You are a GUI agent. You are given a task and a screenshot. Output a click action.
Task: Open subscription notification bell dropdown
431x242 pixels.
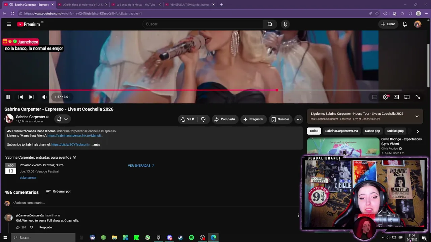coord(62,119)
